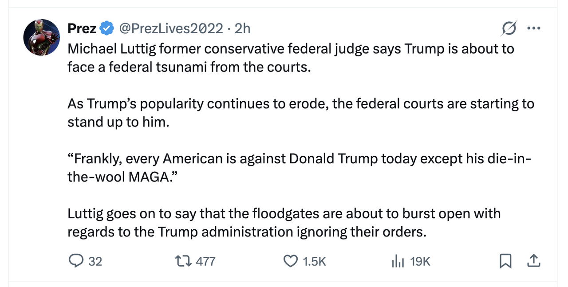Open view analytics bar chart icon

click(x=398, y=262)
